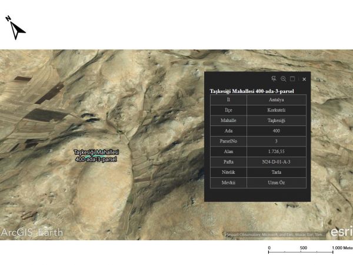Click the ParselNo value 3
This screenshot has width=353, height=265.
click(277, 141)
